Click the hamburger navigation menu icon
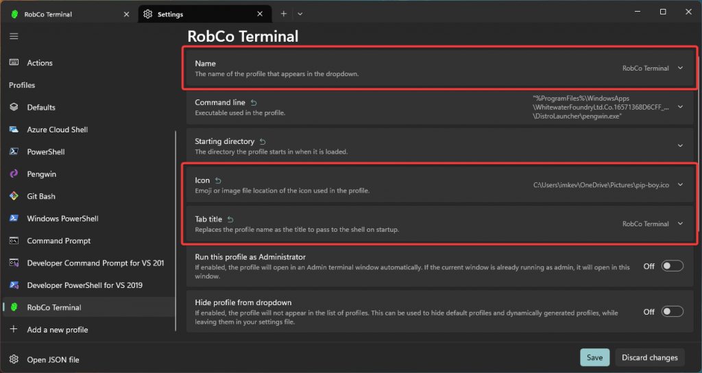The height and width of the screenshot is (373, 702). point(14,36)
